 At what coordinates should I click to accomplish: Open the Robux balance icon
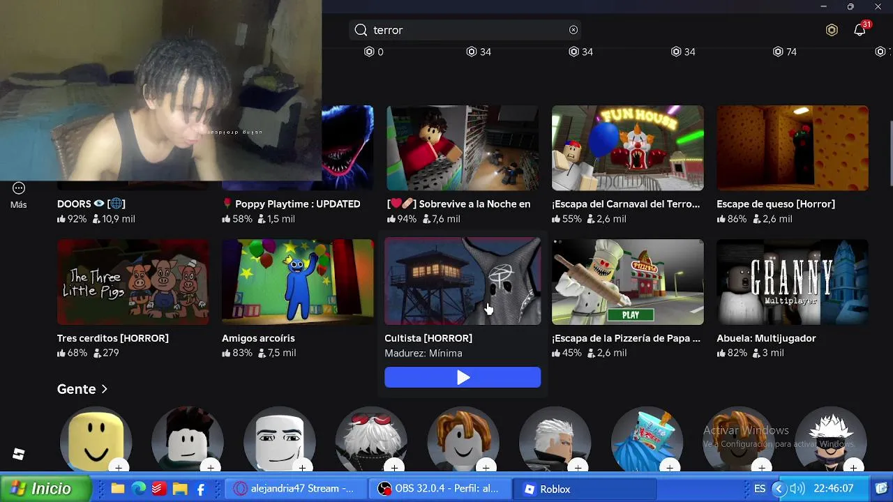coord(832,30)
